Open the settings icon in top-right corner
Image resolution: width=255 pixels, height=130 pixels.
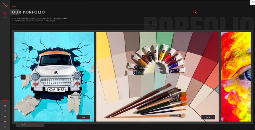[x=252, y=2]
